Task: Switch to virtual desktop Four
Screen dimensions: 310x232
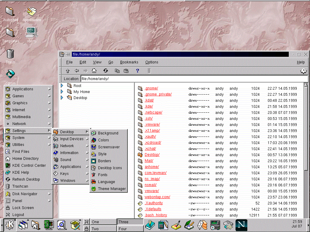Action: (x=130, y=229)
